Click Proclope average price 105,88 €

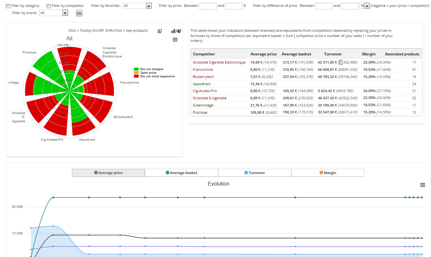coord(257,112)
